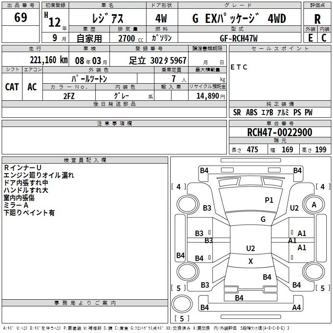
Task: Click grade G EXパッケージ 4WD
Action: click(239, 18)
